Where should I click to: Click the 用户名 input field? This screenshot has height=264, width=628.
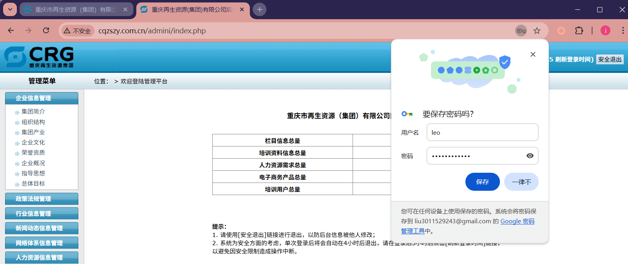pos(482,132)
